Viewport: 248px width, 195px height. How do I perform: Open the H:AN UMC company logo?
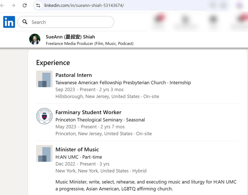click(x=44, y=153)
